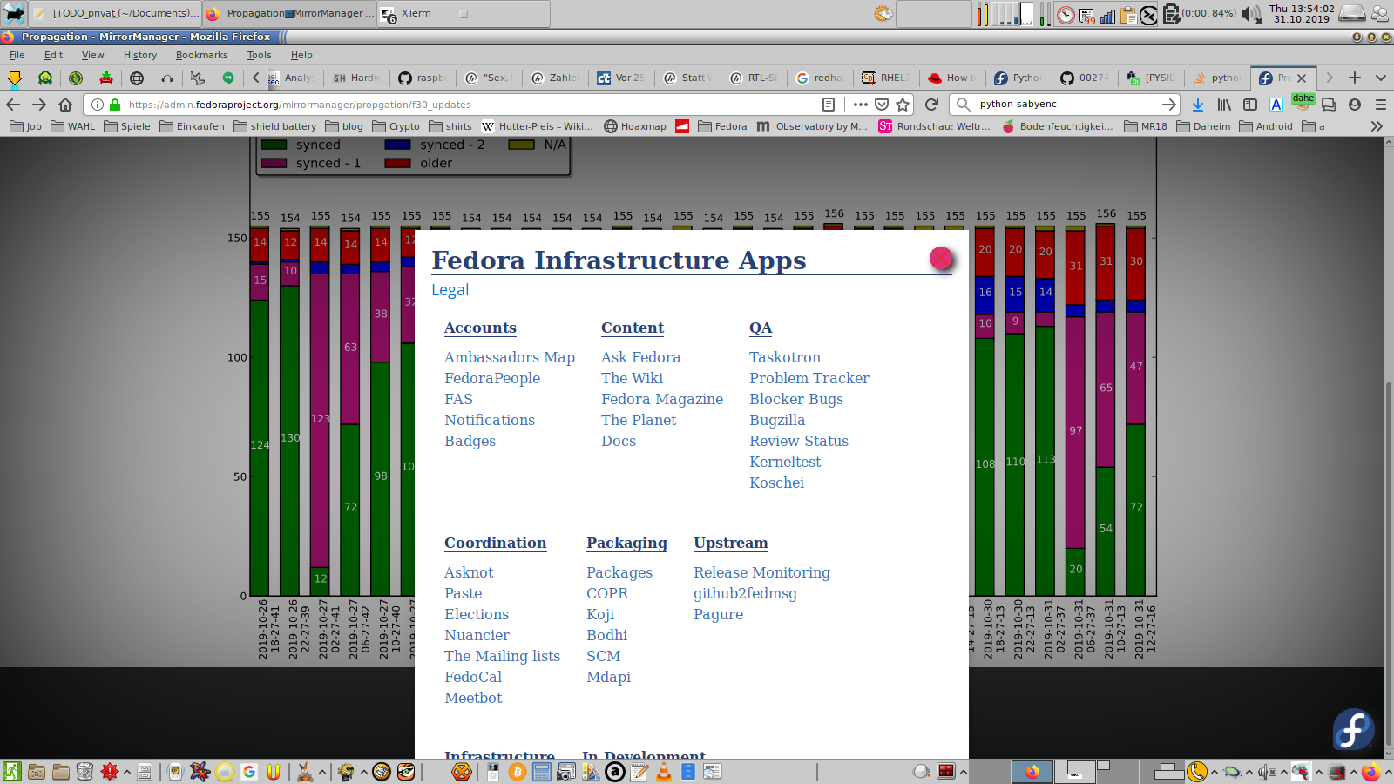Open the FedoraPeople link
The height and width of the screenshot is (784, 1394).
tap(492, 378)
